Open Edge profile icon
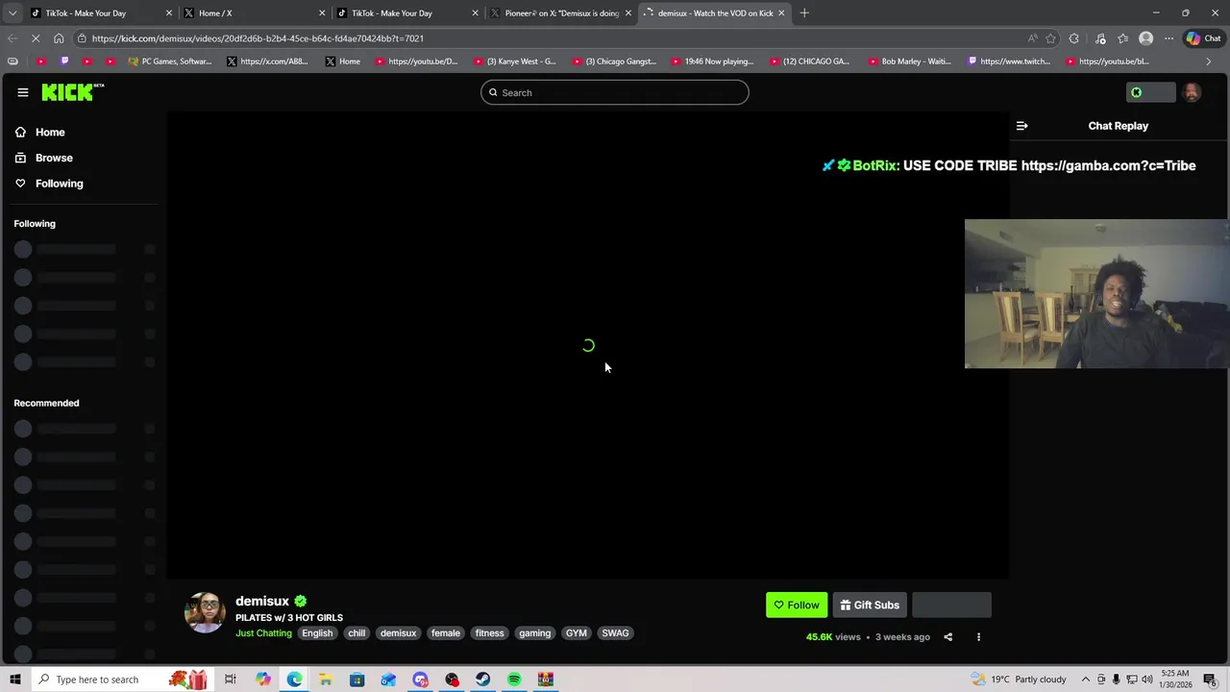The height and width of the screenshot is (692, 1230). (x=1145, y=38)
